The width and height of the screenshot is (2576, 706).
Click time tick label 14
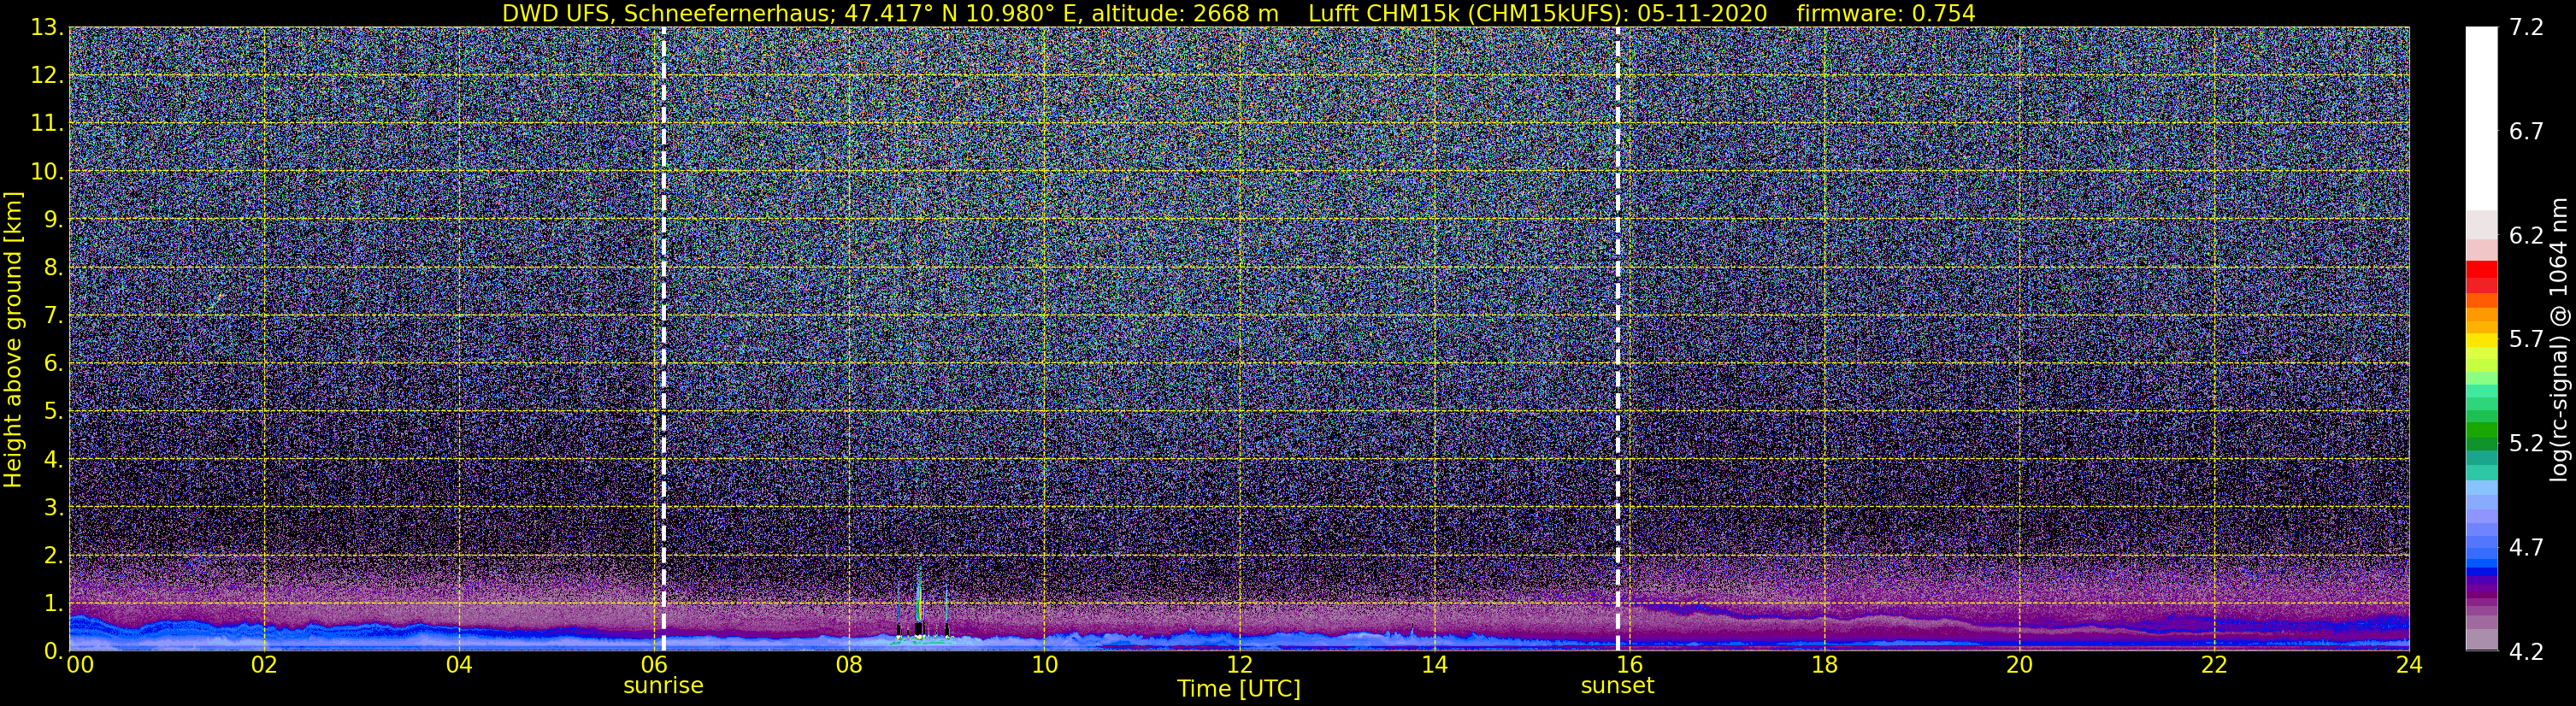point(1434,664)
